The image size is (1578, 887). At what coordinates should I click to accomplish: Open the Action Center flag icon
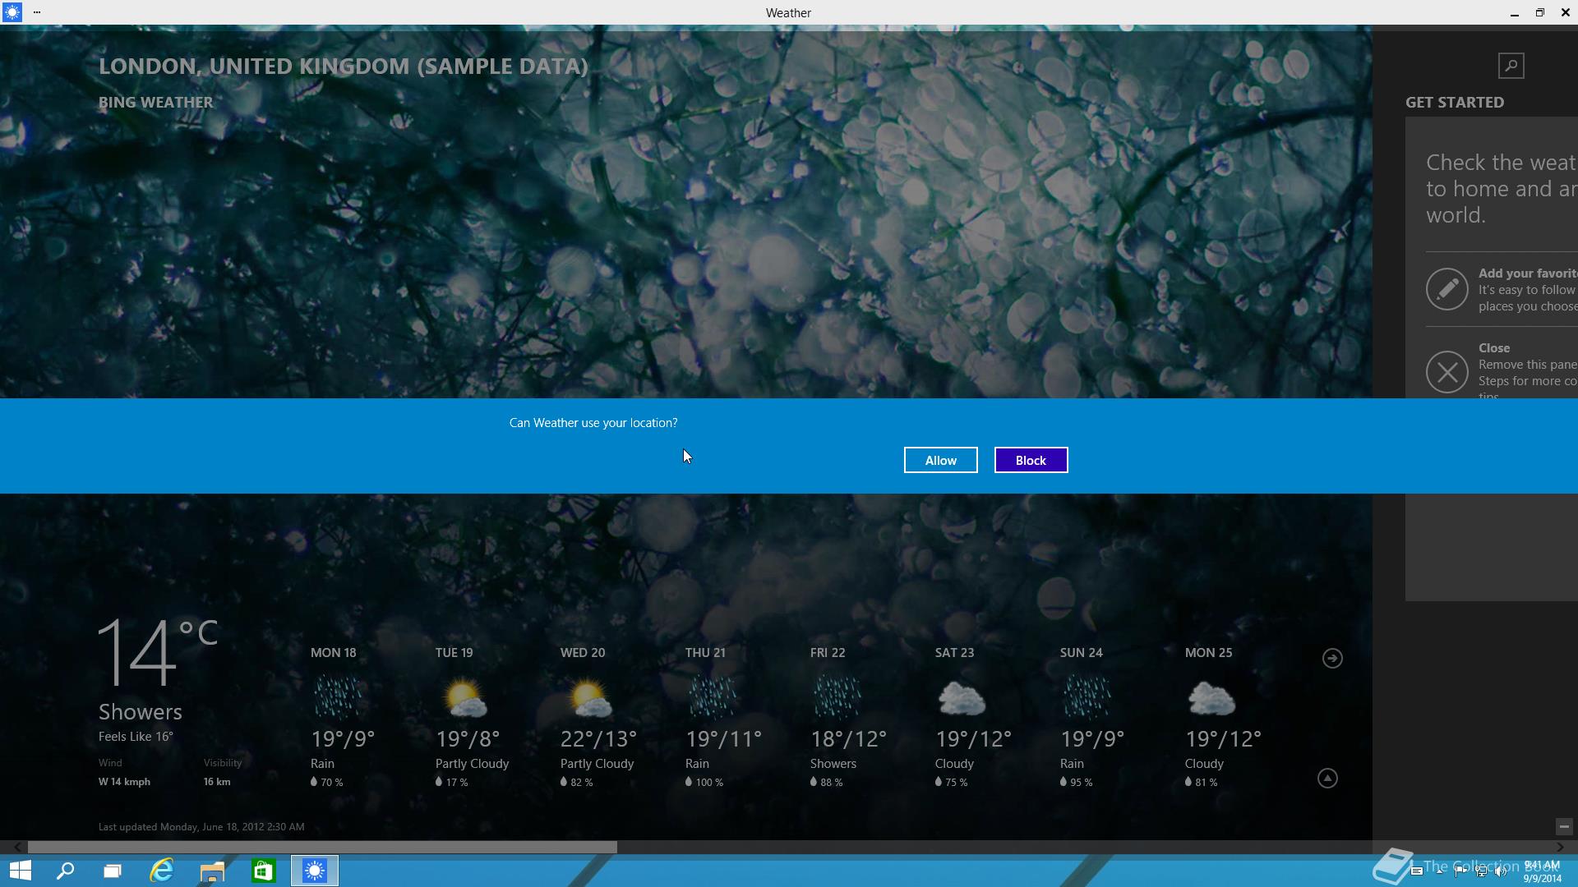(1460, 871)
